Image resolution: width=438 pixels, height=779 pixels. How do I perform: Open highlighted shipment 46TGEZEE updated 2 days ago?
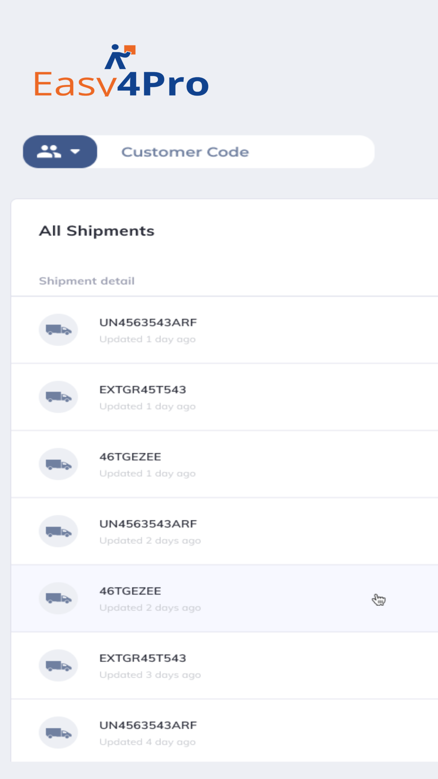point(225,598)
